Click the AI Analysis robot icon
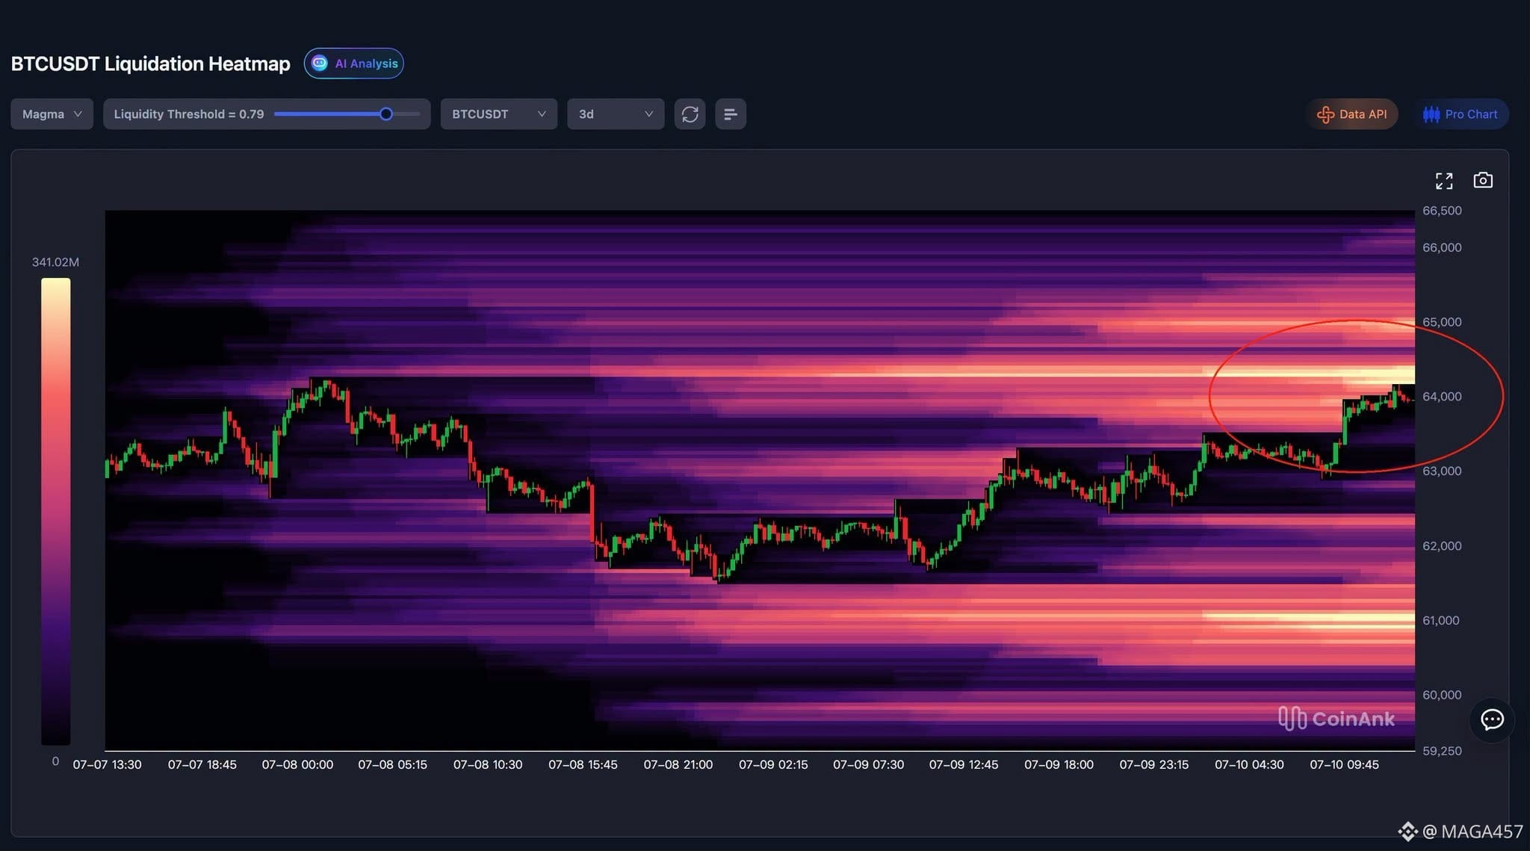The height and width of the screenshot is (851, 1530). [x=320, y=64]
